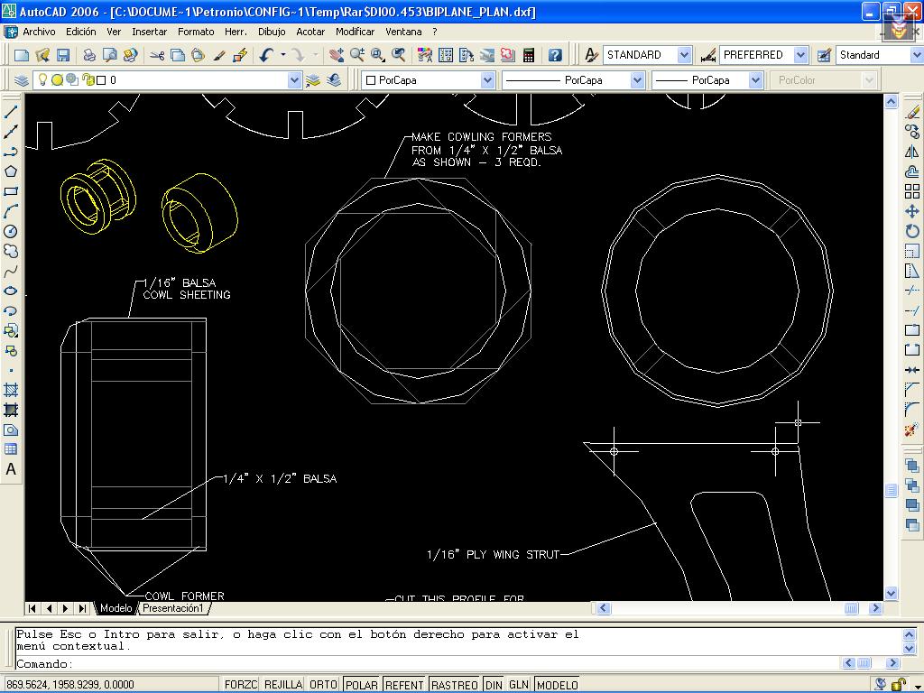The height and width of the screenshot is (693, 924).
Task: Open the PorCapa color dropdown
Action: [x=487, y=80]
